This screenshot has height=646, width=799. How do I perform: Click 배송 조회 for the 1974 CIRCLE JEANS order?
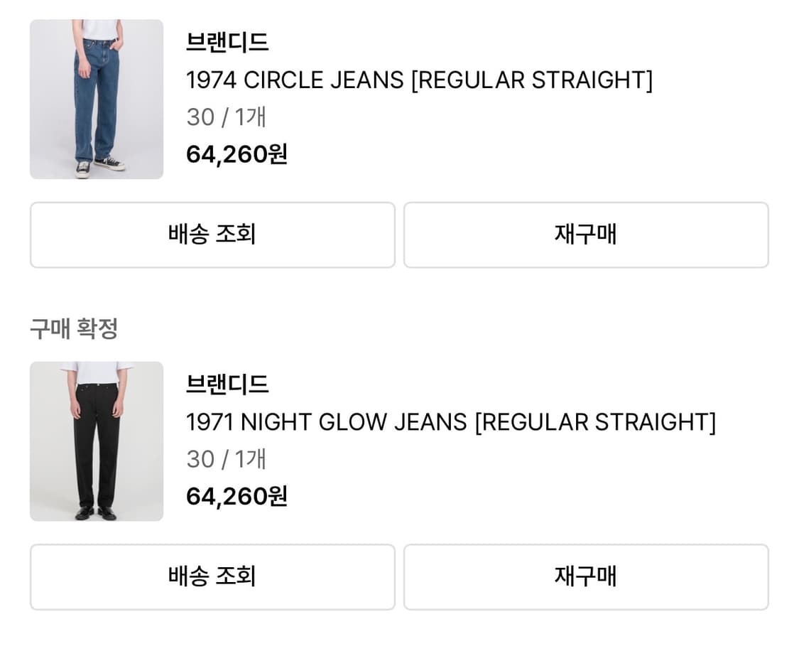pyautogui.click(x=212, y=235)
